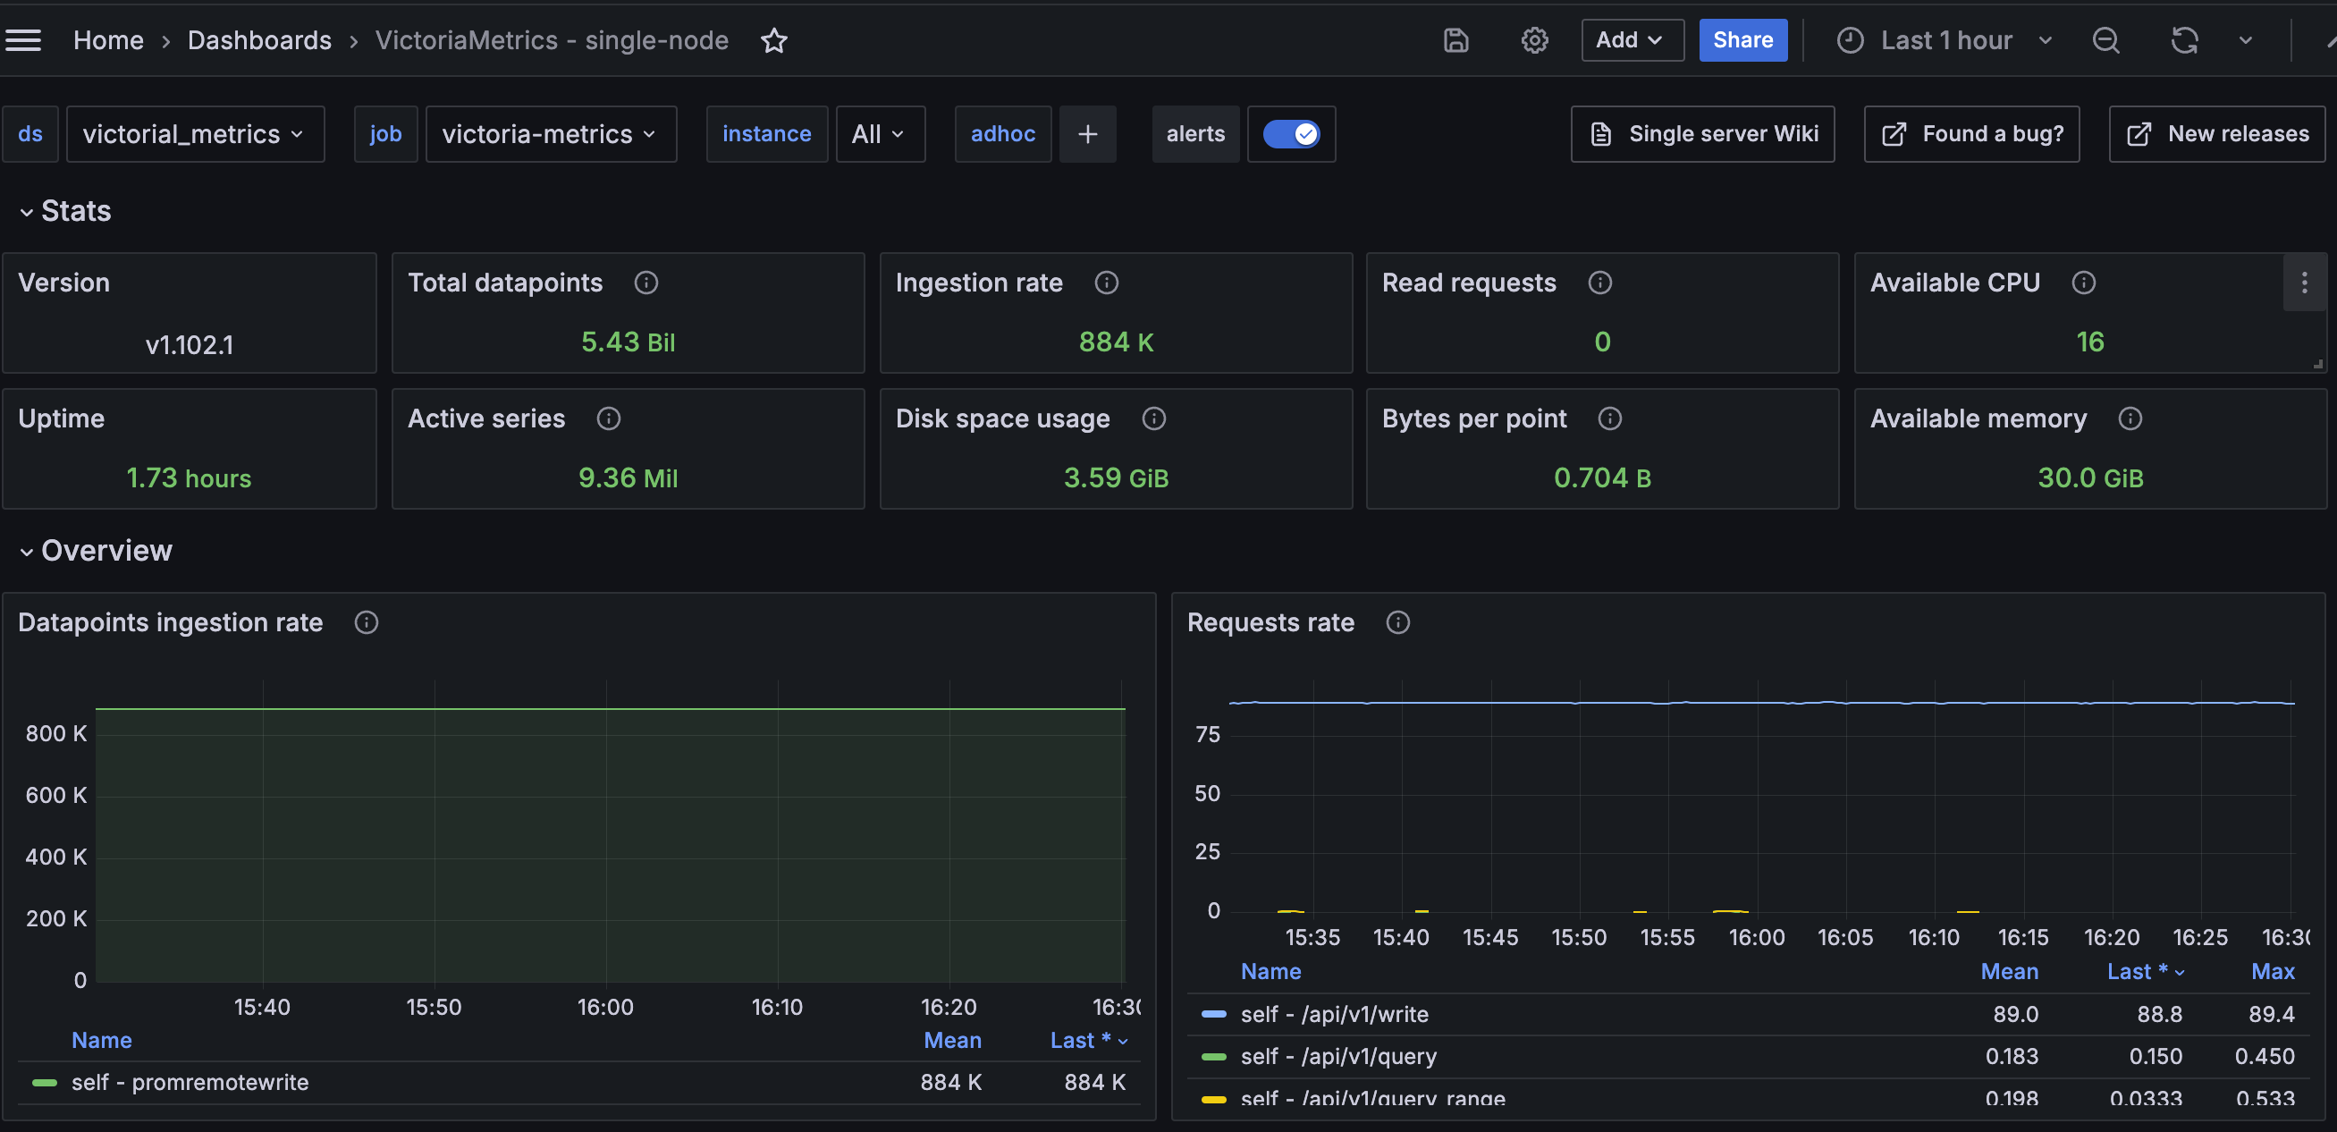Viewport: 2337px width, 1132px height.
Task: Click VictoriaMetrics - single-node breadcrumb
Action: 552,40
